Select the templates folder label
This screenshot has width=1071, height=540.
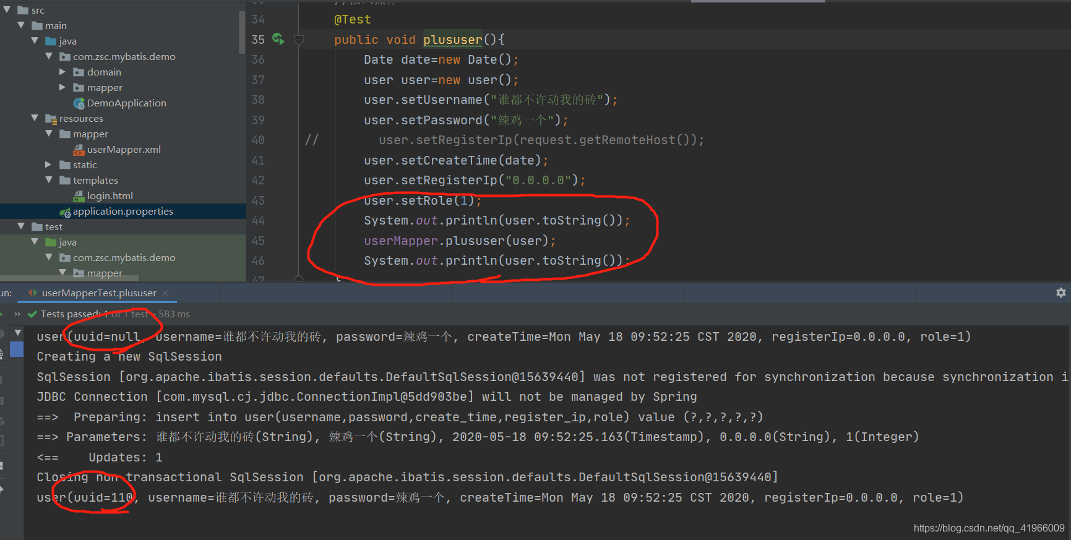coord(95,181)
